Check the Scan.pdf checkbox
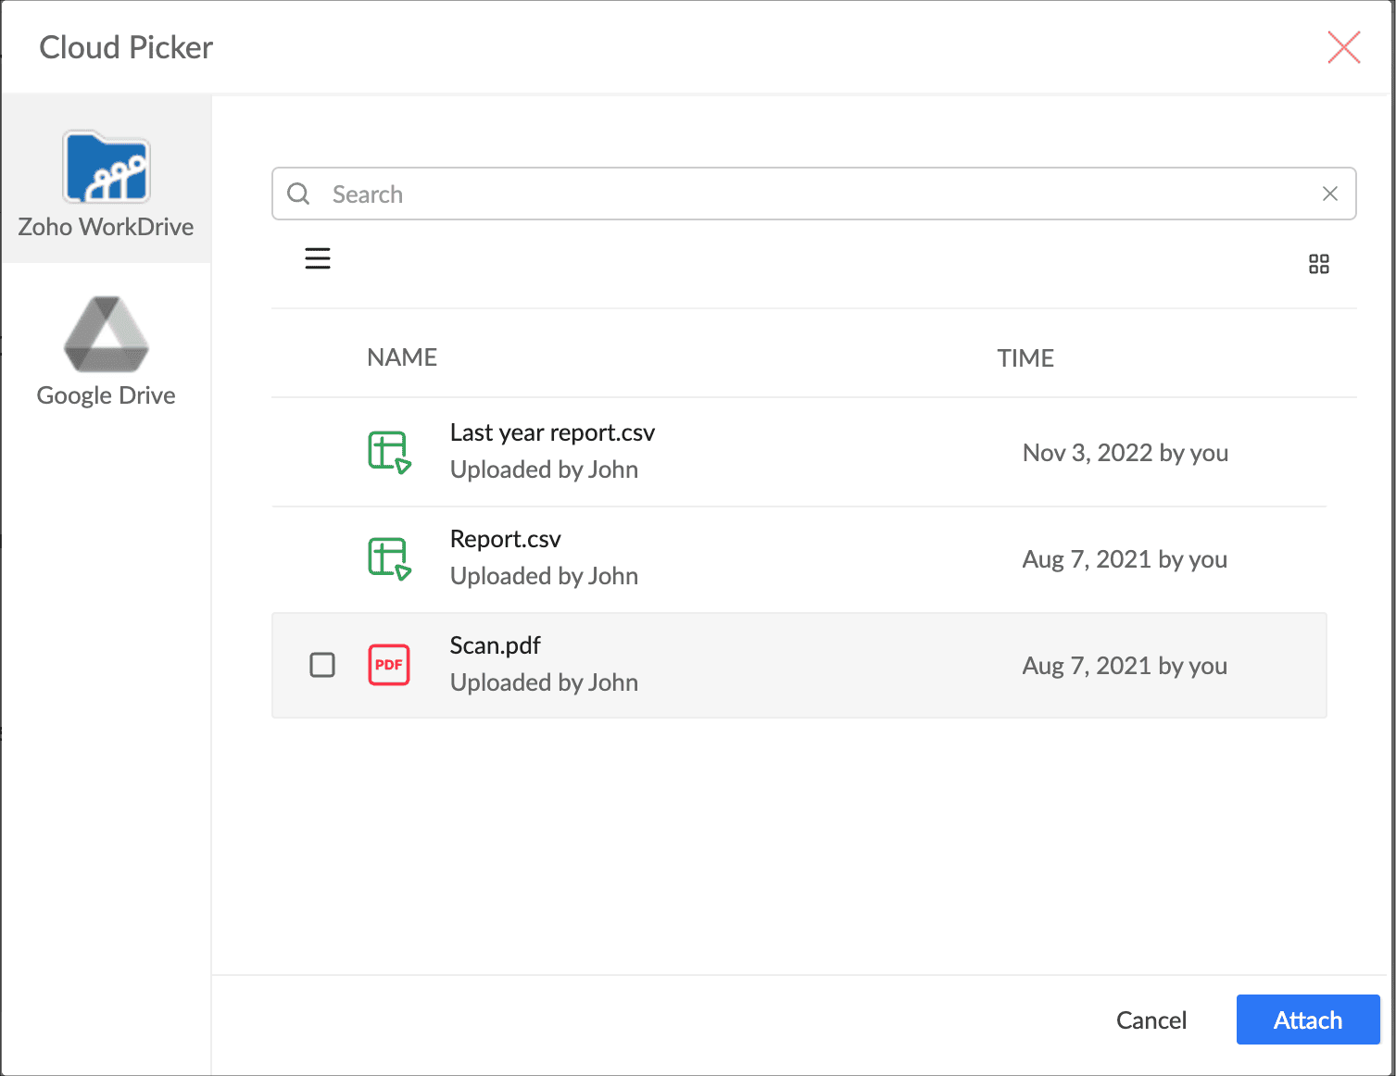 pos(322,665)
